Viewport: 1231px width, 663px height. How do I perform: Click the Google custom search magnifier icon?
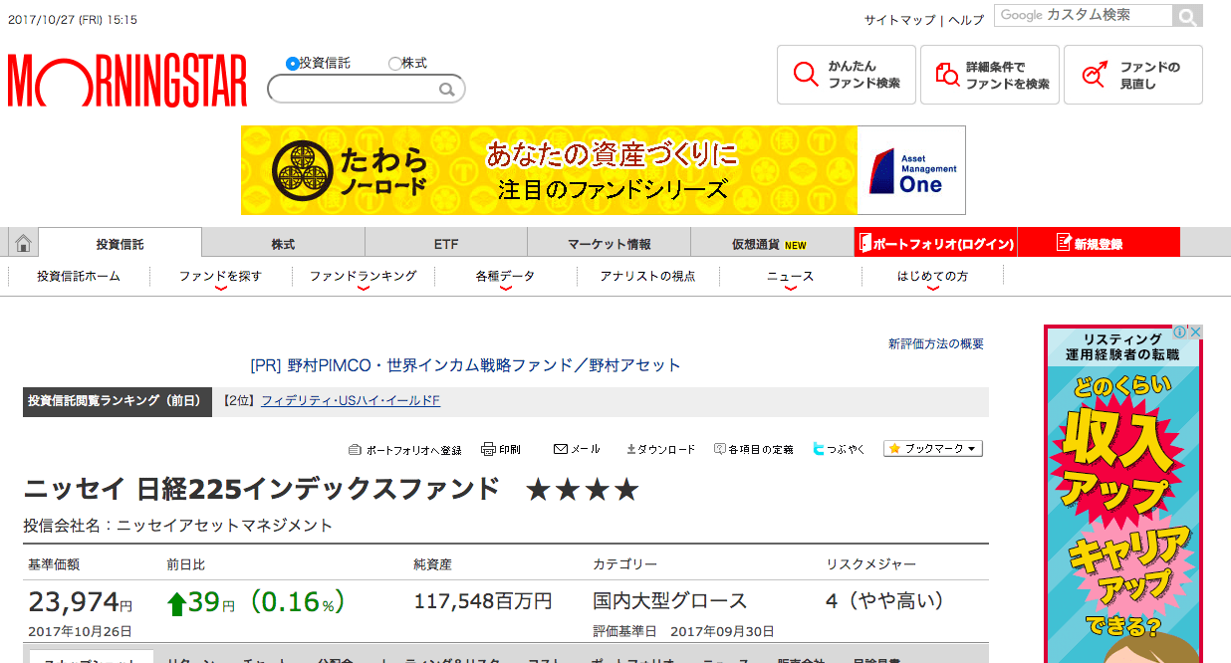pos(1185,16)
